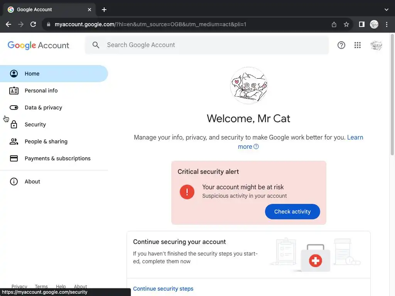Open the account avatar menu in page header
Viewport: 395px width, 296px height.
pos(376,45)
